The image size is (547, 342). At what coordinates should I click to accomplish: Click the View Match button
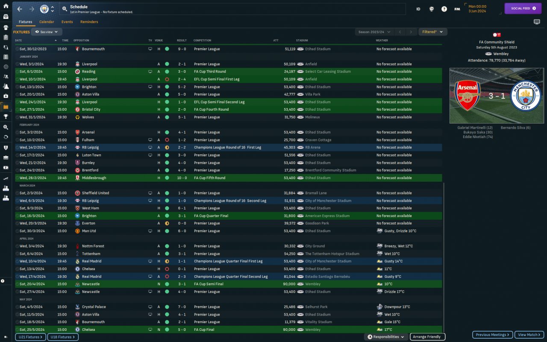coord(529,335)
